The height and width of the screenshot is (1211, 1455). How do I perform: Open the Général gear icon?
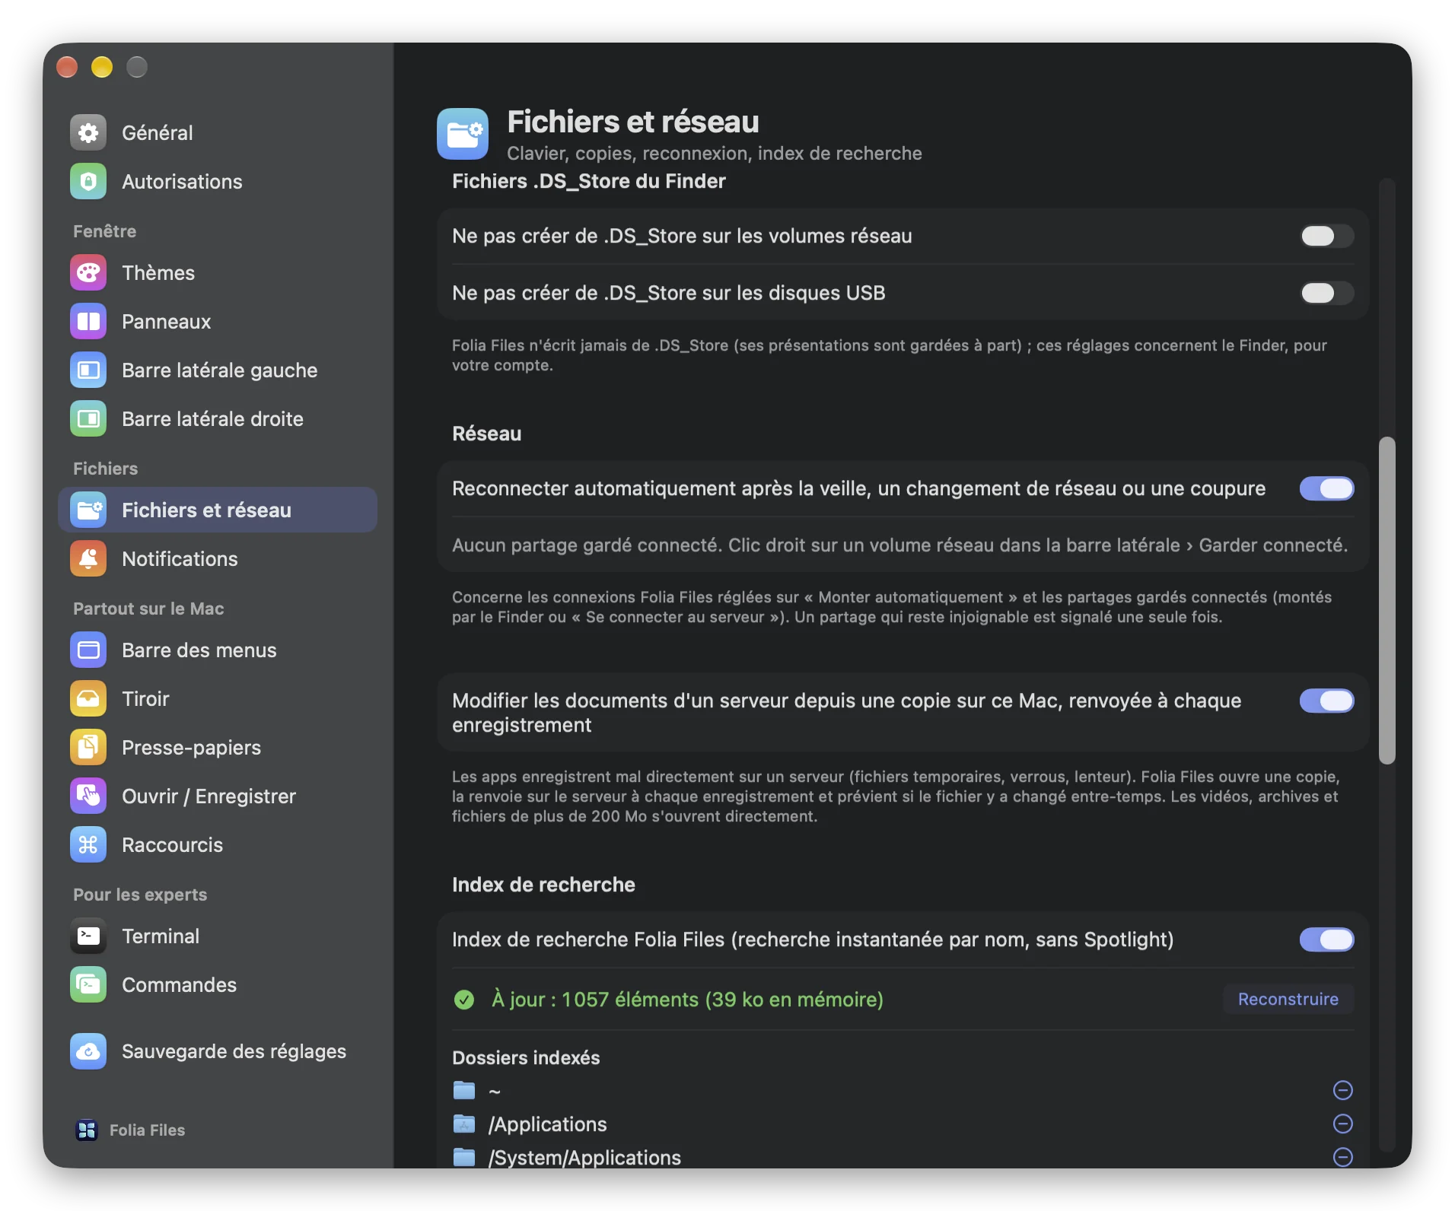click(x=88, y=133)
